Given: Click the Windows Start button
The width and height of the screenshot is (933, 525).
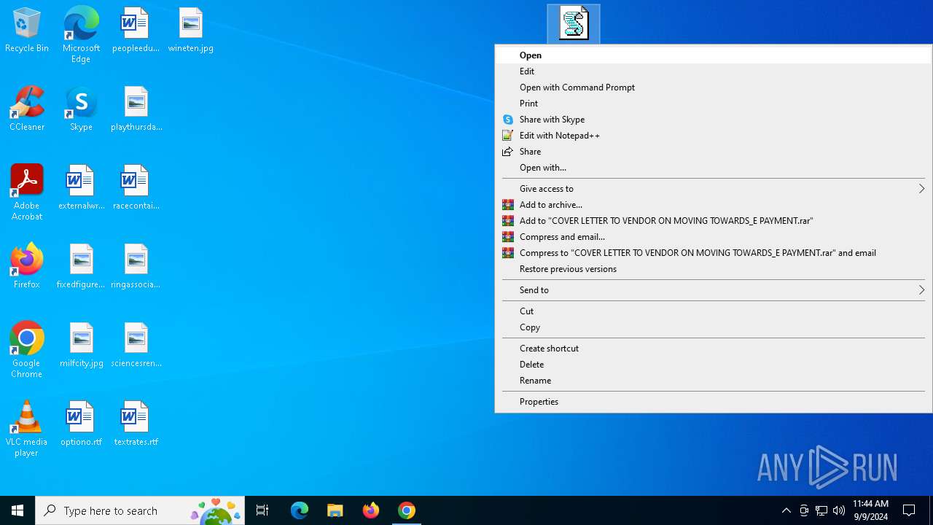Looking at the screenshot, I should point(17,510).
